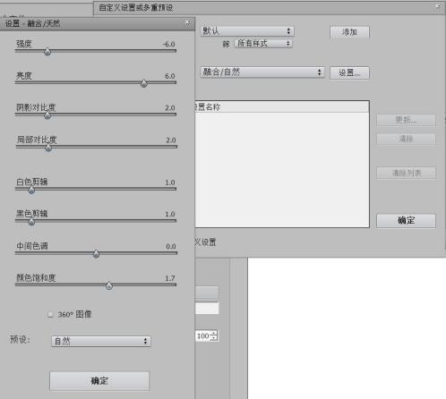Viewport: 446px width, 399px height.
Task: Click the stepper arrows beside 100
Action: [214, 335]
